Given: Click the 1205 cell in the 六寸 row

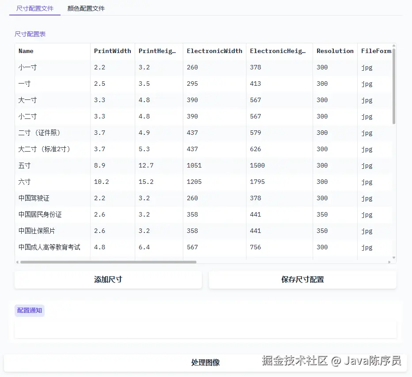Looking at the screenshot, I should point(215,182).
